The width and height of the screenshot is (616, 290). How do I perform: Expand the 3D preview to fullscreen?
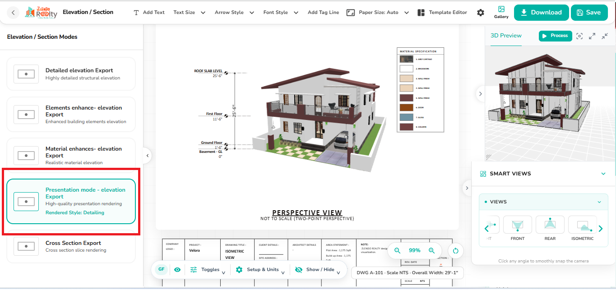tap(592, 36)
